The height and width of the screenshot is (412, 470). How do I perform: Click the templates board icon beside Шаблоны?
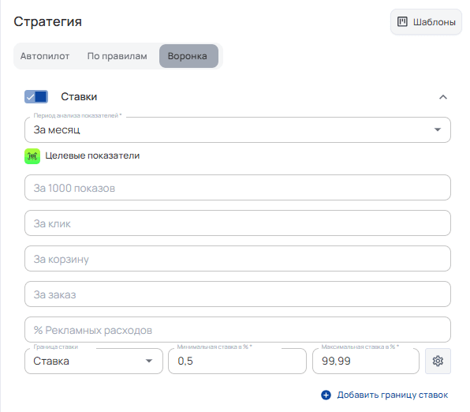(x=402, y=21)
